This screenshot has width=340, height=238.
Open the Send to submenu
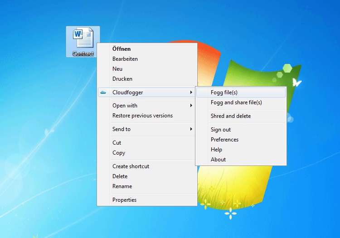coord(147,129)
